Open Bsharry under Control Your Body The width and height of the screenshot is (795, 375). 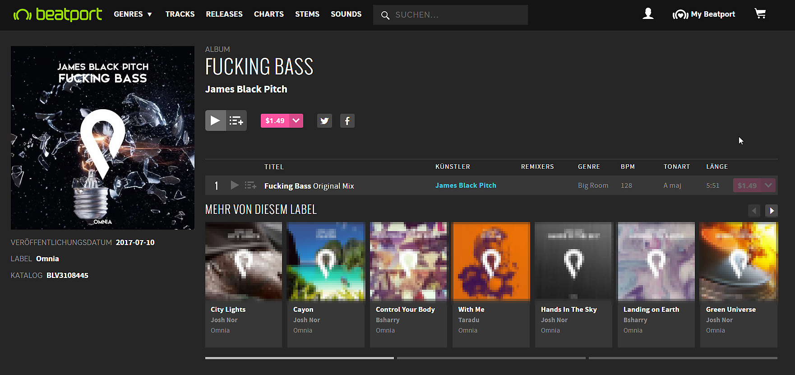click(x=388, y=320)
